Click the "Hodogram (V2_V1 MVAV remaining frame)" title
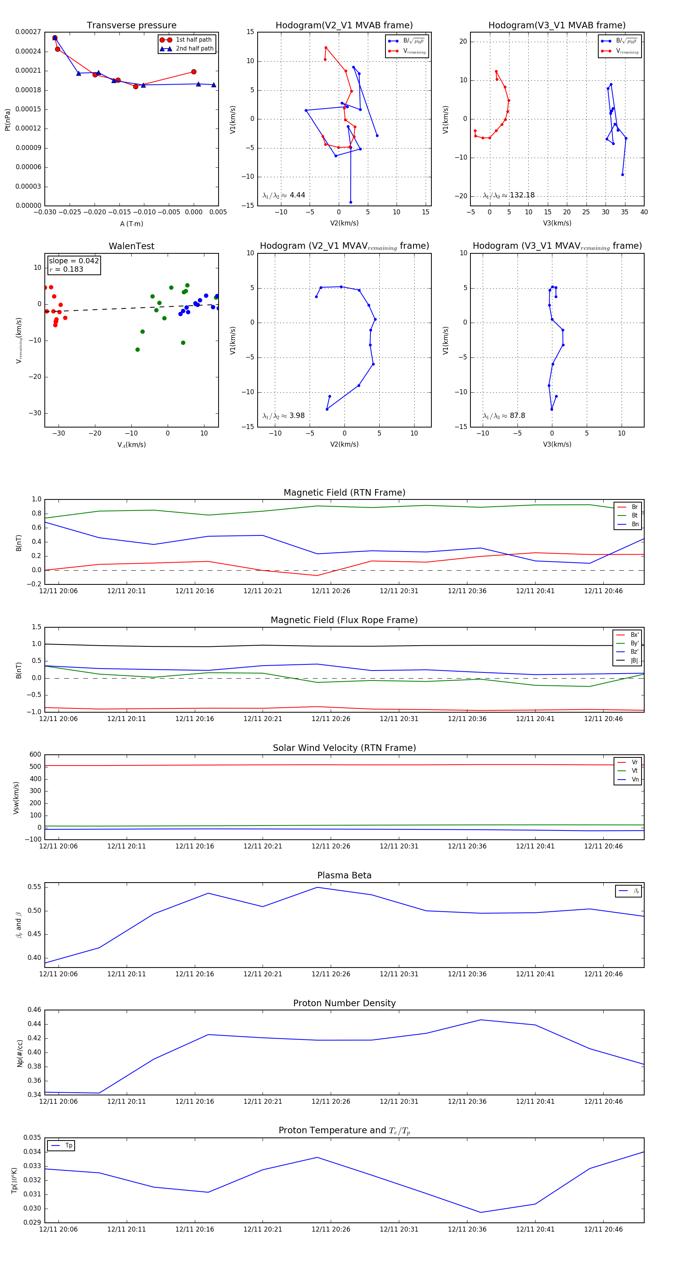Screen dimensions: 689x1263 coord(344,246)
